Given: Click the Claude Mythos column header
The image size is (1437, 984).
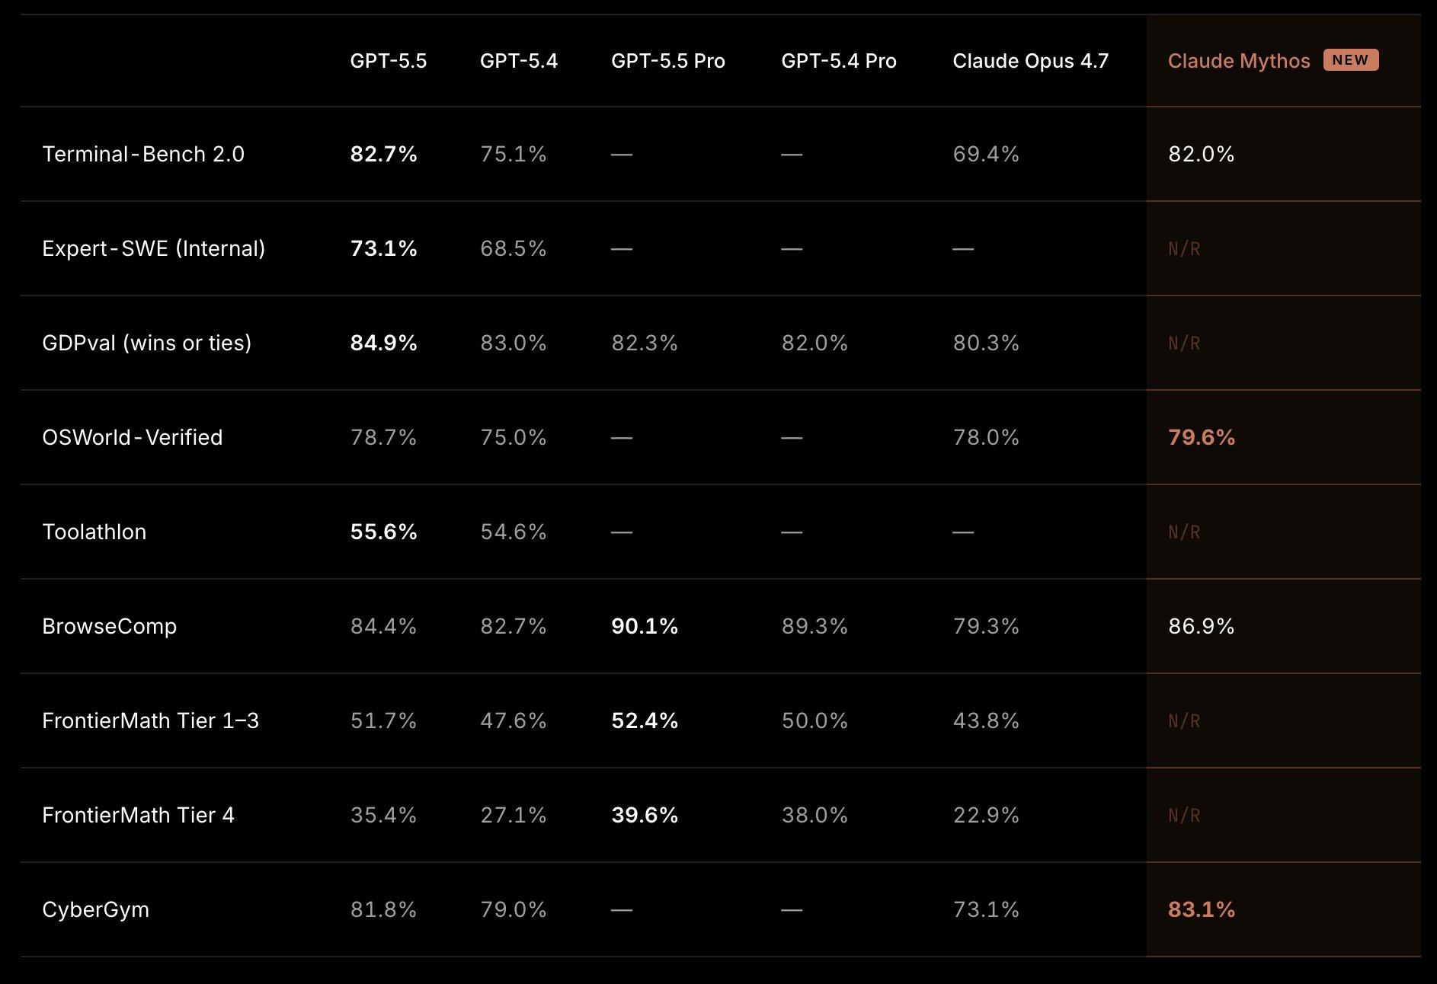Looking at the screenshot, I should (x=1238, y=61).
